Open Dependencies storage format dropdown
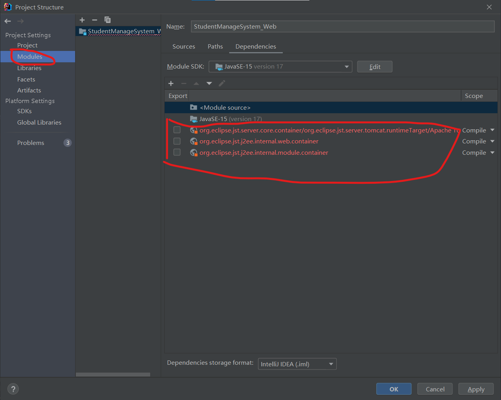 coord(297,364)
